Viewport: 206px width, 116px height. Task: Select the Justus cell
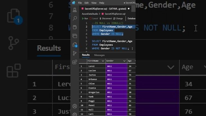point(96,75)
